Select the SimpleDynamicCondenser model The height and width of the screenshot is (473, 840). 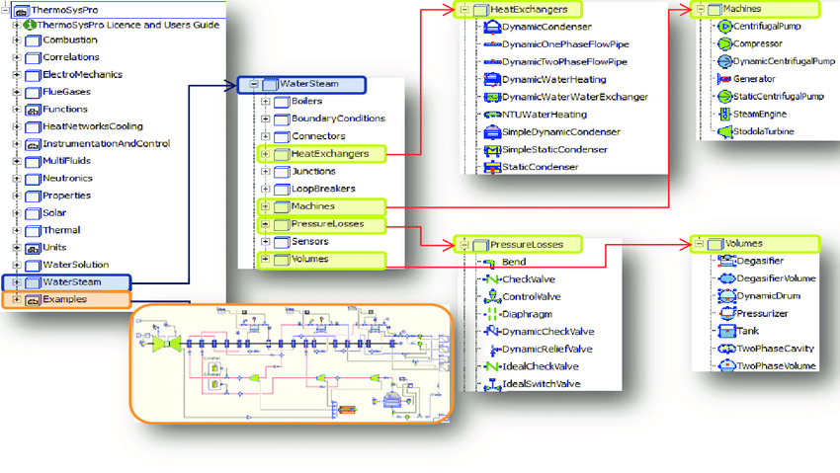561,132
